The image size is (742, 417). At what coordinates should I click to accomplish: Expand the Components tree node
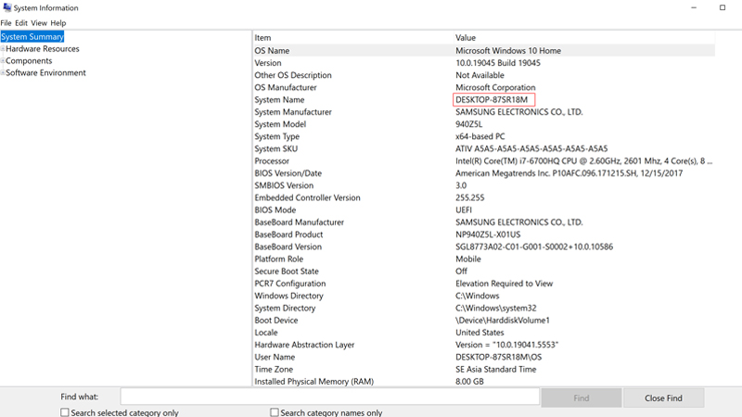coord(3,61)
